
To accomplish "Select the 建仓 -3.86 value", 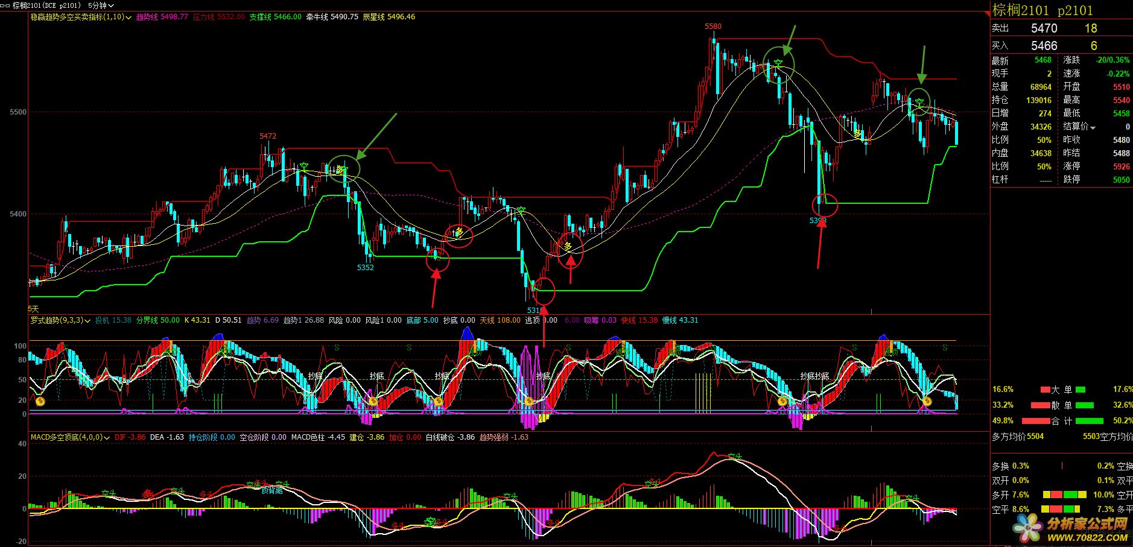I will coord(367,437).
